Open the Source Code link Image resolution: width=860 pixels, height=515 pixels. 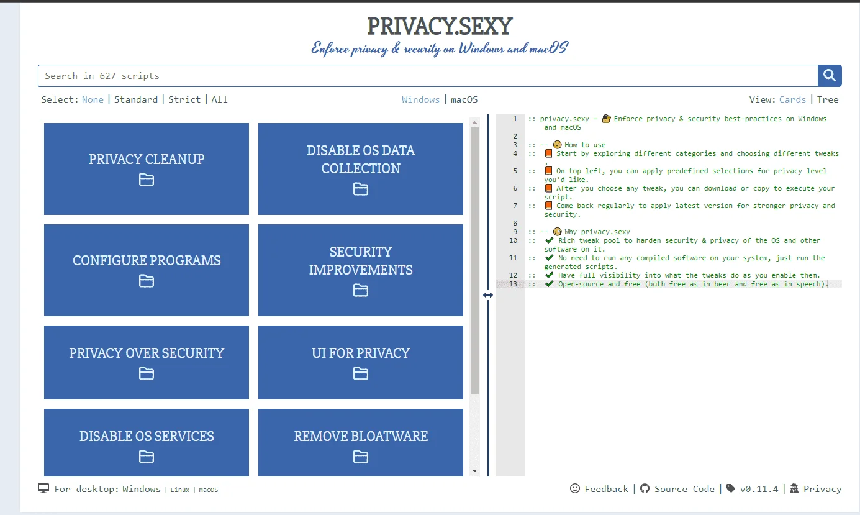pos(685,489)
